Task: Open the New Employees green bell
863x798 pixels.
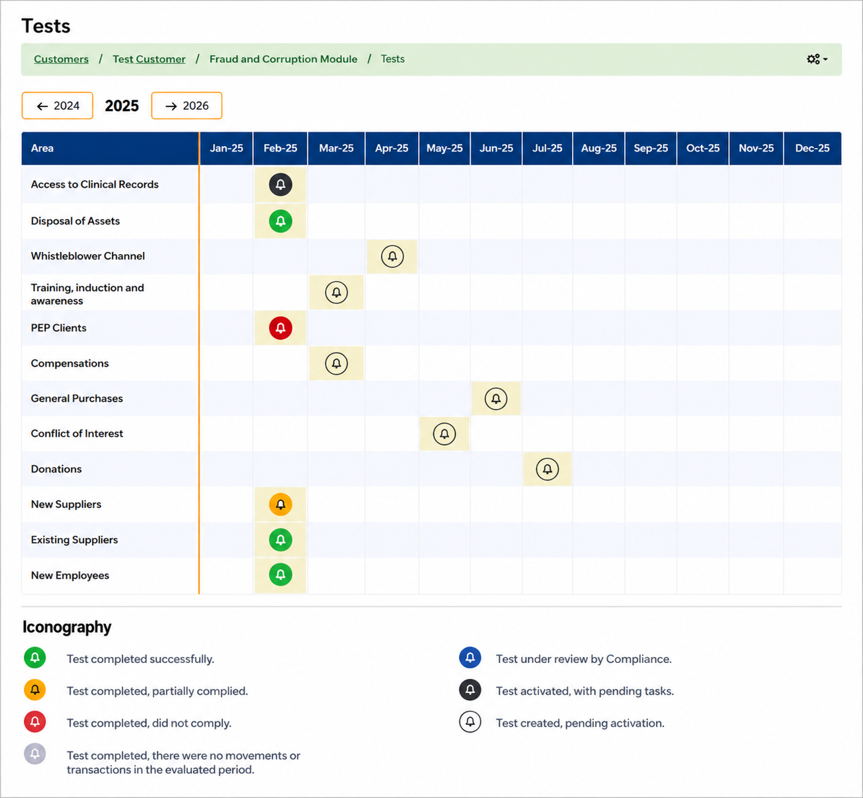Action: click(280, 575)
